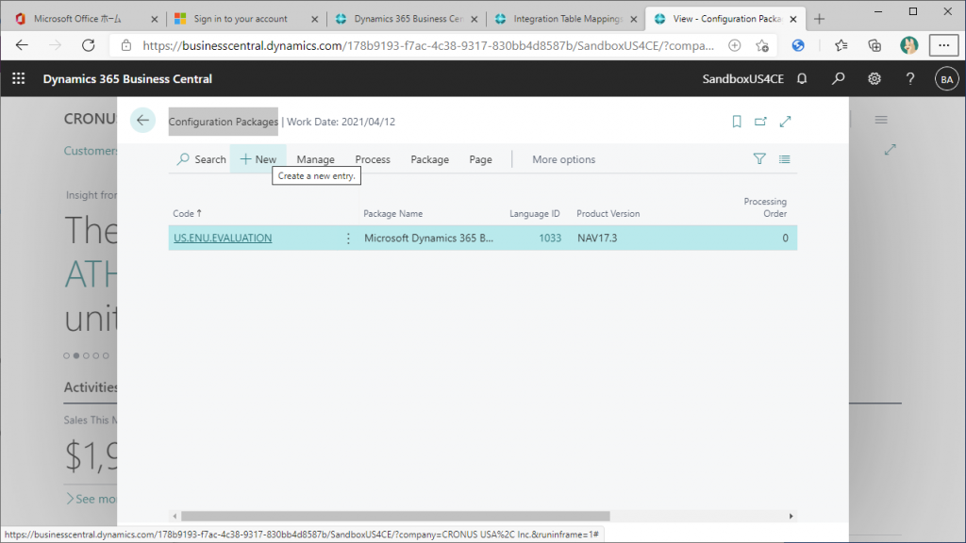Click the horizontal scrollbar thumb
The height and width of the screenshot is (543, 966).
(x=395, y=516)
